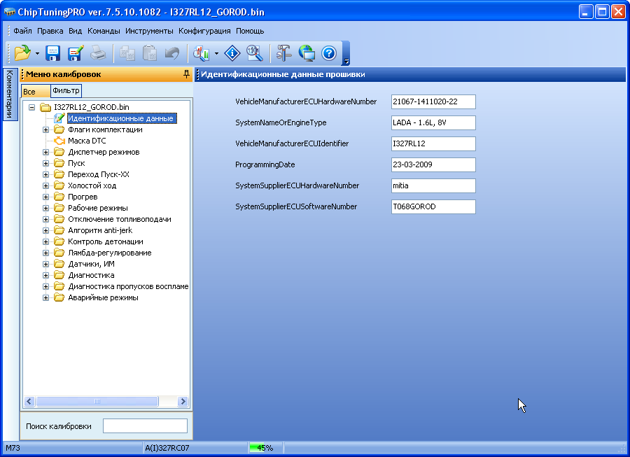
Task: Expand the Переход Пуск-ХХ folder
Action: (x=45, y=175)
